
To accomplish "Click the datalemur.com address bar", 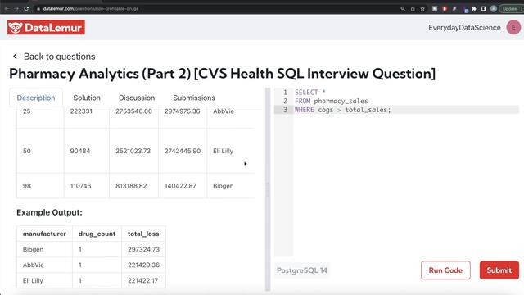I will 214,9.
